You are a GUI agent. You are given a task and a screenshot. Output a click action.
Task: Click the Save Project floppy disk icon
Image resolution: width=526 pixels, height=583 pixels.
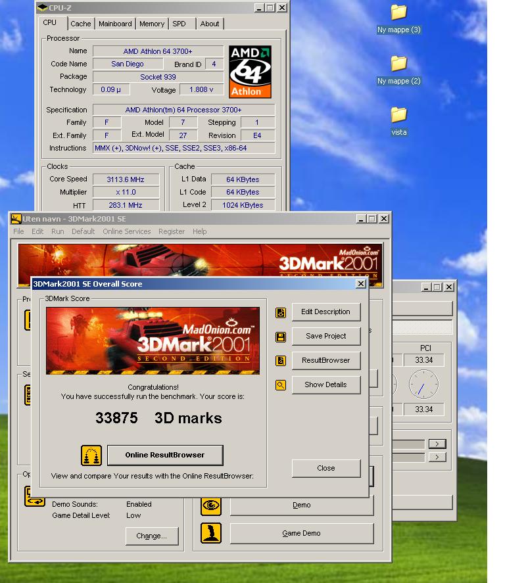[281, 337]
